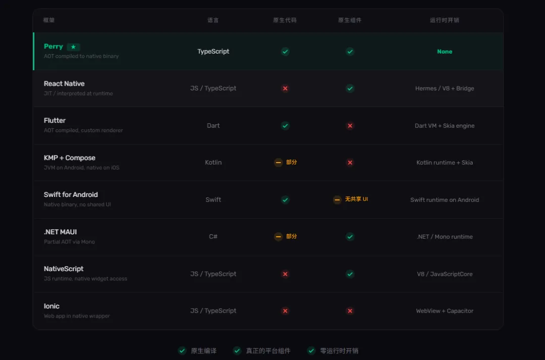
Task: Click 'V8 / JavaScriptCore' cell
Action: [445, 274]
